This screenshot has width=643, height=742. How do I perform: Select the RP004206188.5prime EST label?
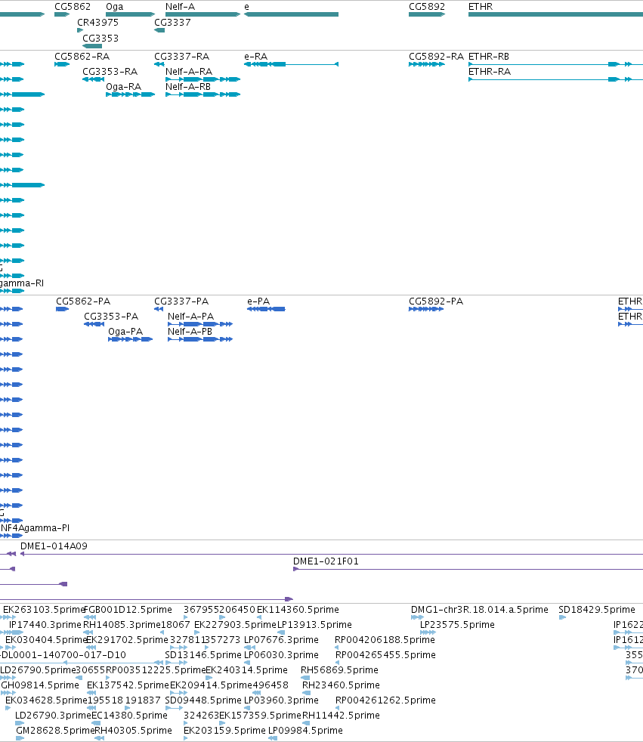[385, 639]
